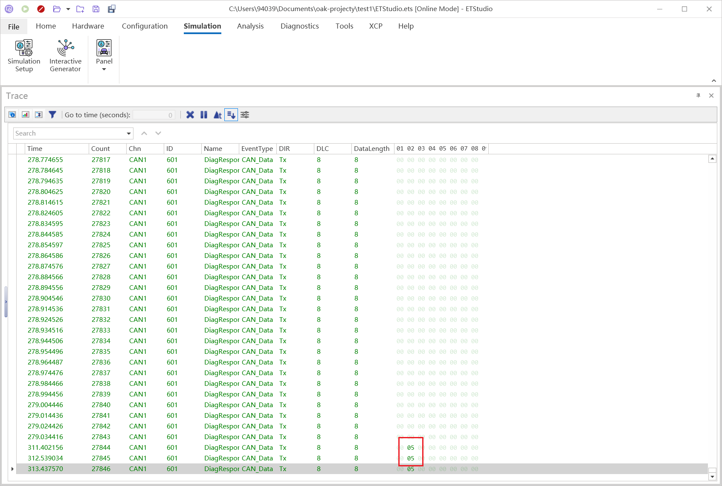Click the filter funnel icon in Trace toolbar
This screenshot has width=722, height=486.
coord(52,115)
